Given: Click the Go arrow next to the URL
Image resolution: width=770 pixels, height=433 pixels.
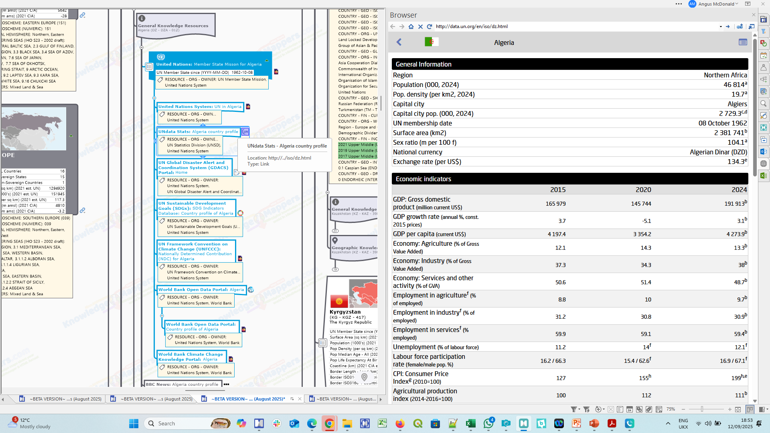Looking at the screenshot, I should tap(728, 26).
